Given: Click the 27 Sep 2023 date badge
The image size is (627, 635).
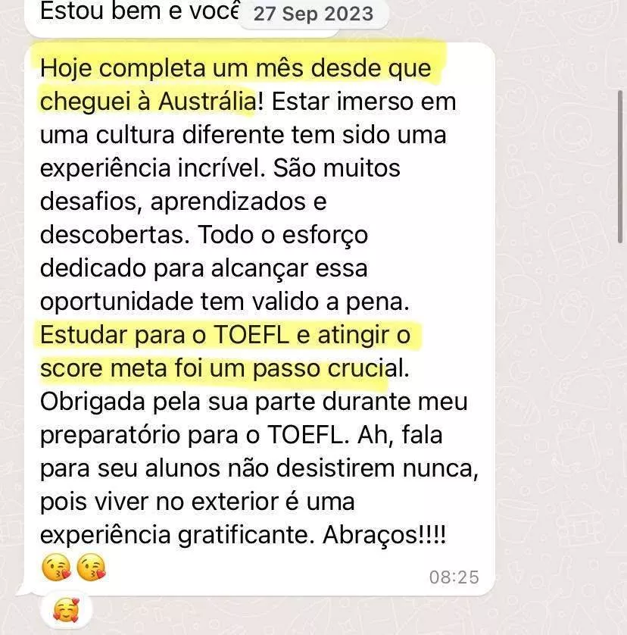Looking at the screenshot, I should pyautogui.click(x=313, y=14).
